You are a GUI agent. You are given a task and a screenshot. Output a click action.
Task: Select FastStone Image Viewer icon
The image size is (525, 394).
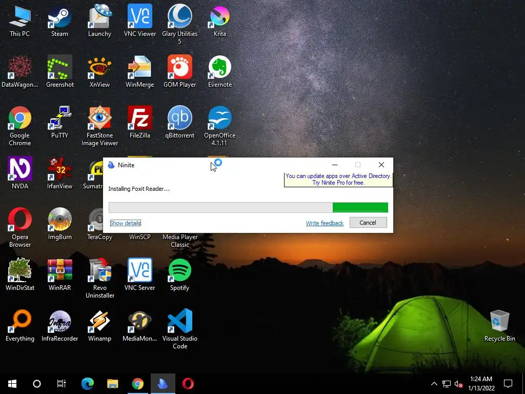(x=99, y=126)
